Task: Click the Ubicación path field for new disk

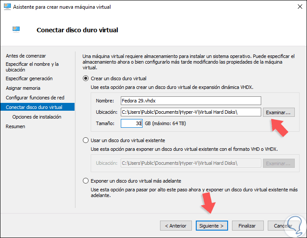Action: (190, 112)
